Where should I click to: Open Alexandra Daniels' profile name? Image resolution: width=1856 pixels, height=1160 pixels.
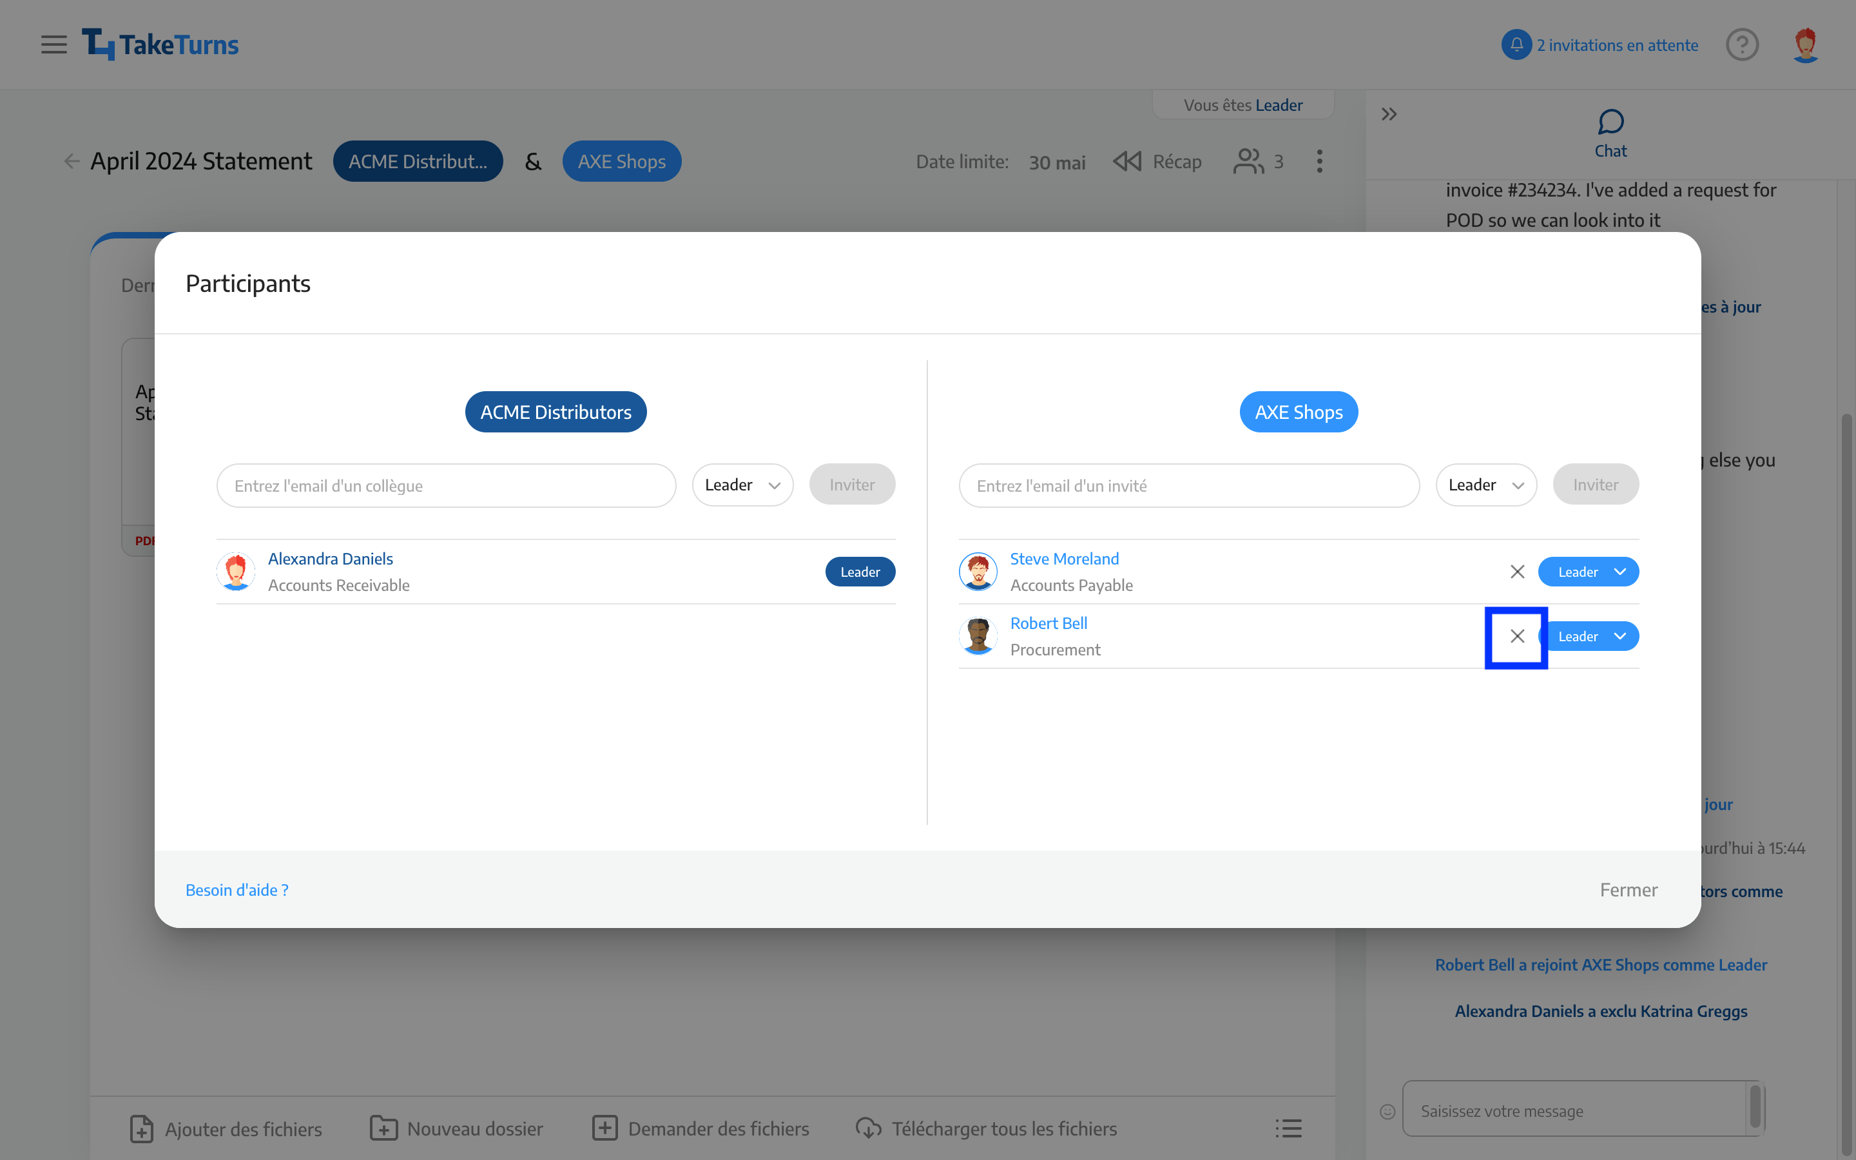click(331, 559)
